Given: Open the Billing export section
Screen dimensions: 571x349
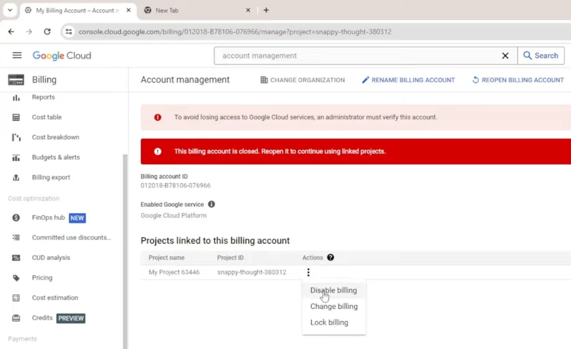Looking at the screenshot, I should [x=50, y=177].
